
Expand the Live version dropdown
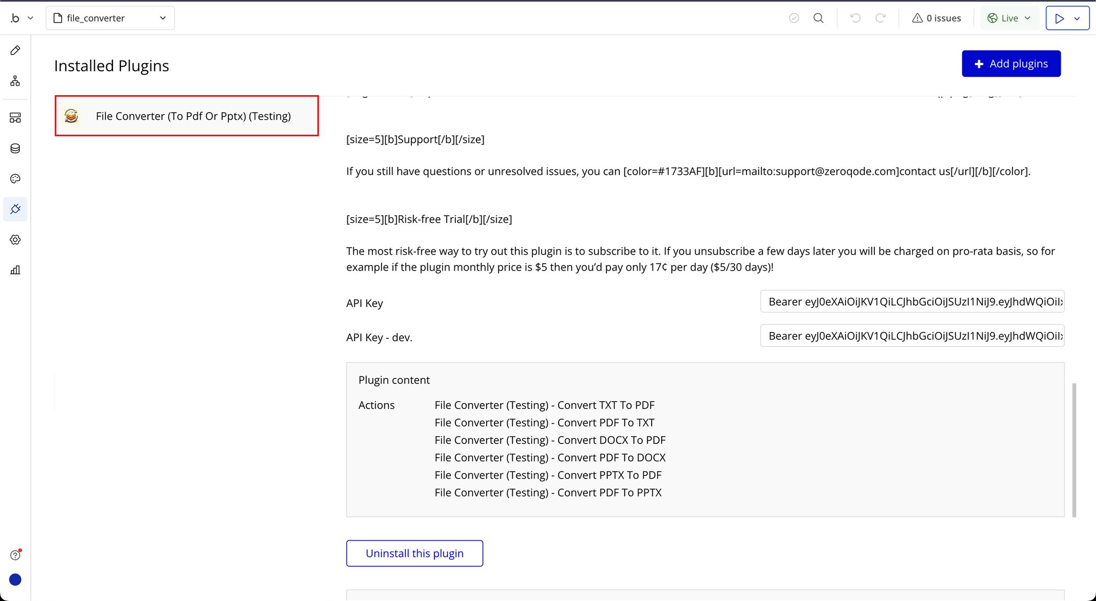[1009, 18]
